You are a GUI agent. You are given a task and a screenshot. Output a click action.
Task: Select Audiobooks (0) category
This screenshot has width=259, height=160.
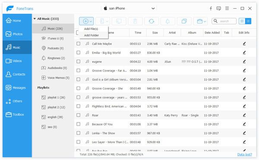click(53, 68)
